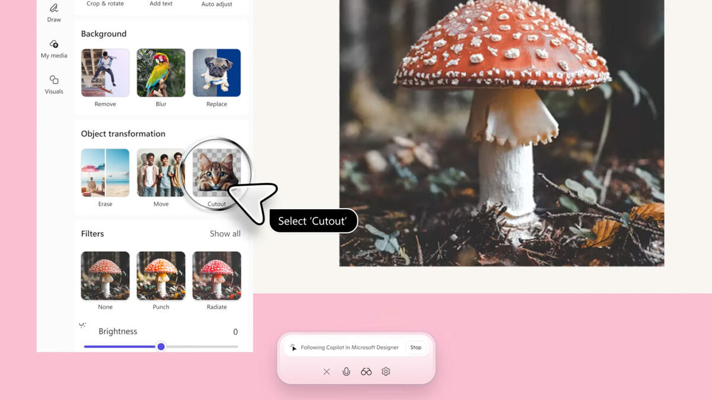Click the Add text option
The width and height of the screenshot is (712, 400).
(161, 4)
